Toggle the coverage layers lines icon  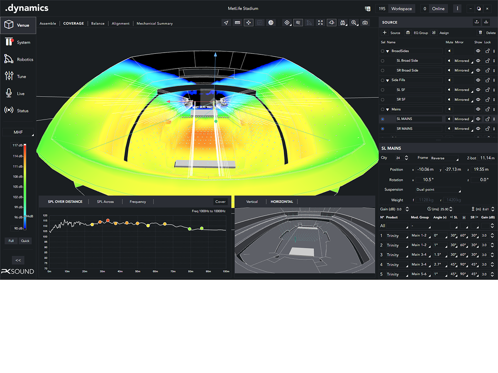tap(298, 23)
